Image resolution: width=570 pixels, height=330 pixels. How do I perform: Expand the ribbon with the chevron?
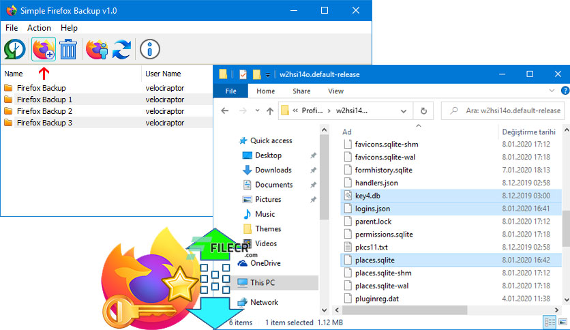[x=552, y=91]
